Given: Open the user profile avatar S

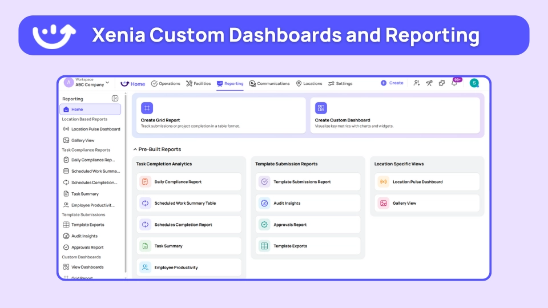Looking at the screenshot, I should (x=474, y=83).
